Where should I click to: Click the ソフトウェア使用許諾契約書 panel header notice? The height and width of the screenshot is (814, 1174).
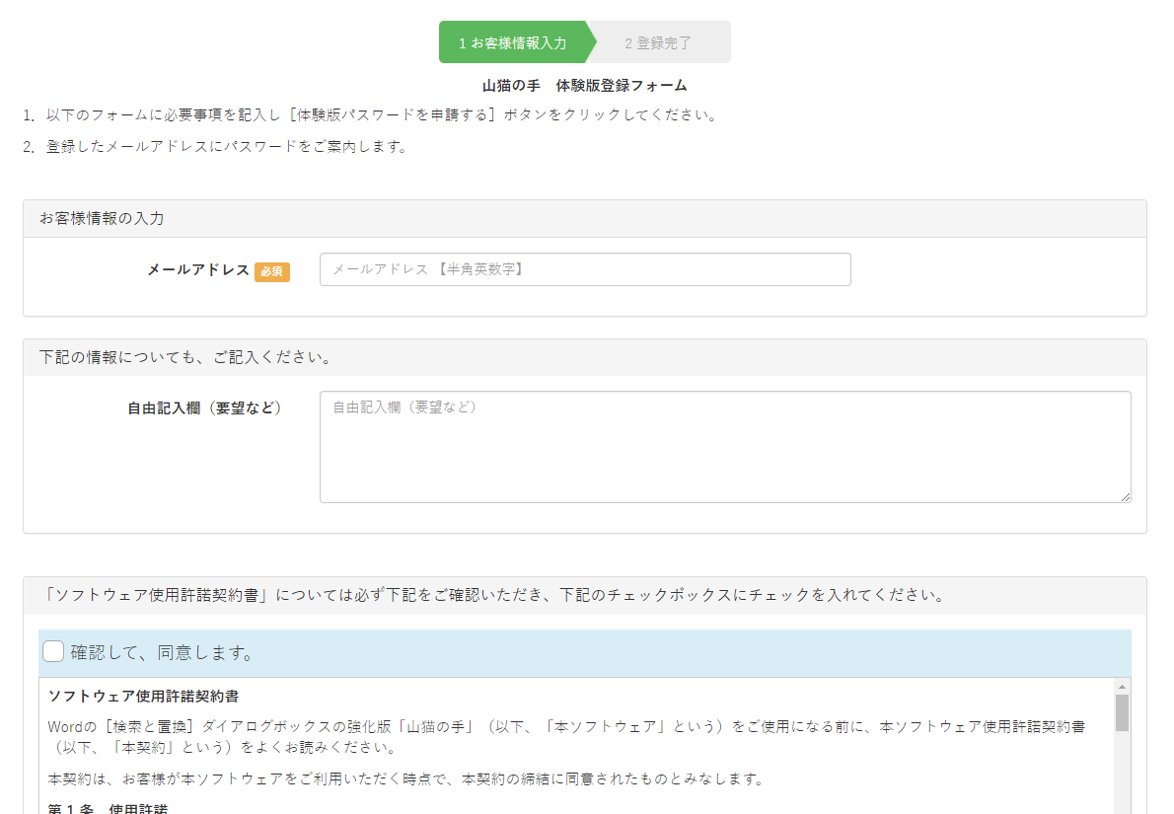pos(495,595)
